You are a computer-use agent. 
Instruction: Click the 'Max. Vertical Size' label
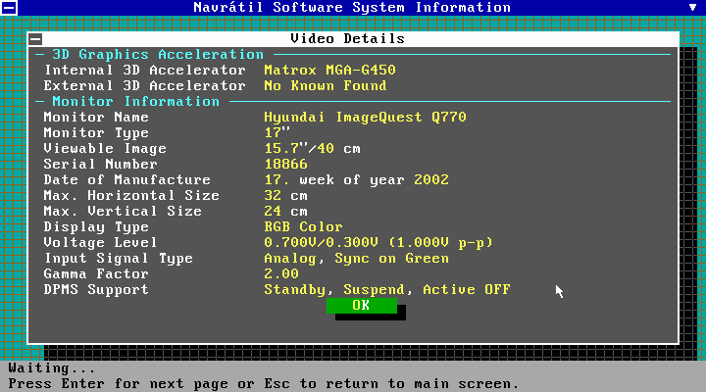click(123, 212)
